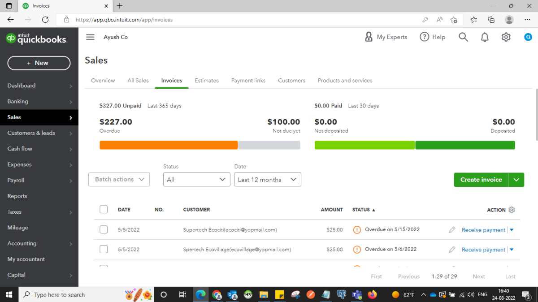Go to the Customers tab
The width and height of the screenshot is (538, 302).
pos(291,81)
